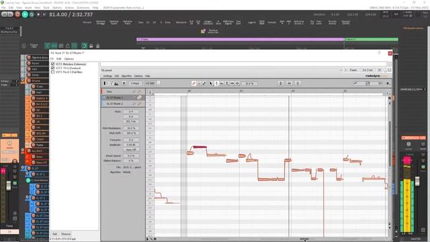
Task: Click the Melodyne transfer icon
Action: [124, 83]
